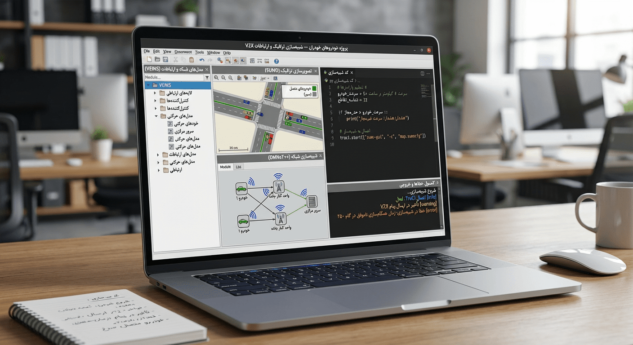Open the Window menu
The height and width of the screenshot is (345, 633).
pyautogui.click(x=214, y=53)
